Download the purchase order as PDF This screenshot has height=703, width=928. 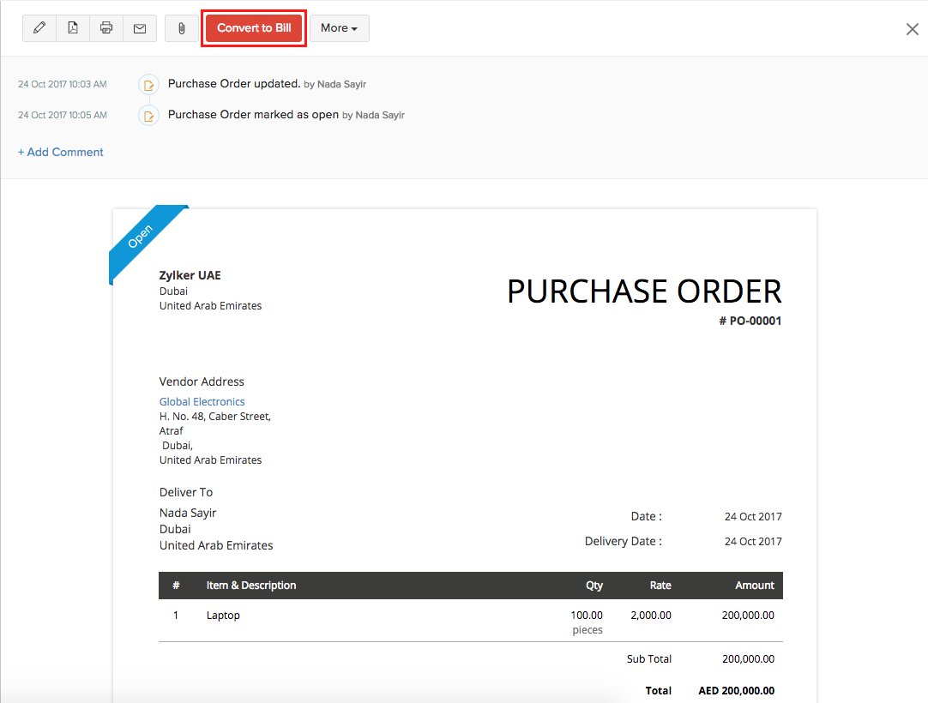coord(73,27)
